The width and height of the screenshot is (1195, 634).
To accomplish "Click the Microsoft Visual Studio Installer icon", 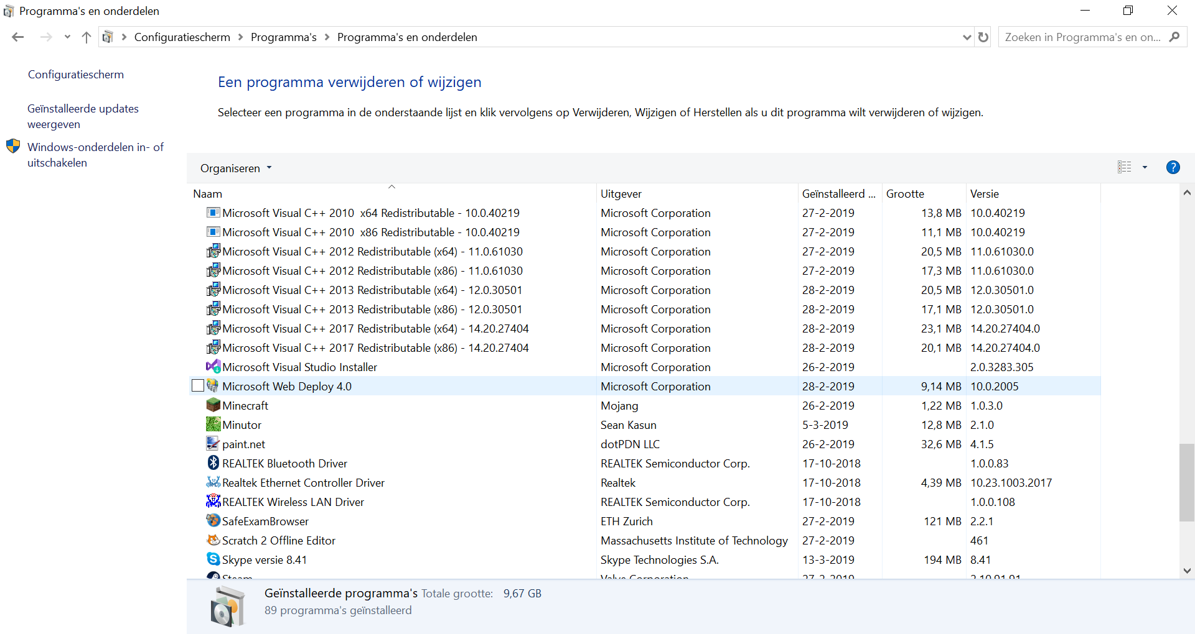I will coord(213,367).
